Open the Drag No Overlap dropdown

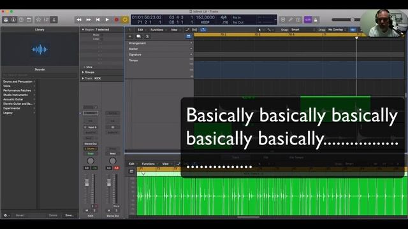pos(337,30)
